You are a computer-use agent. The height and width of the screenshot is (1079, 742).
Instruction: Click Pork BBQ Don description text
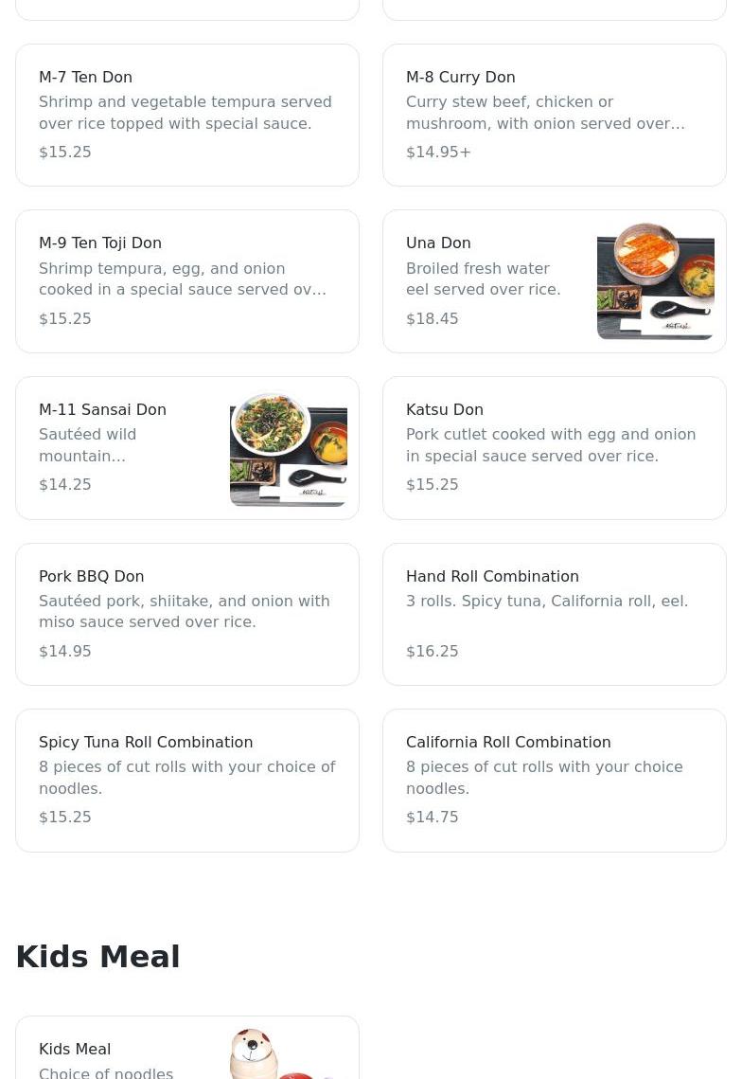(x=184, y=612)
